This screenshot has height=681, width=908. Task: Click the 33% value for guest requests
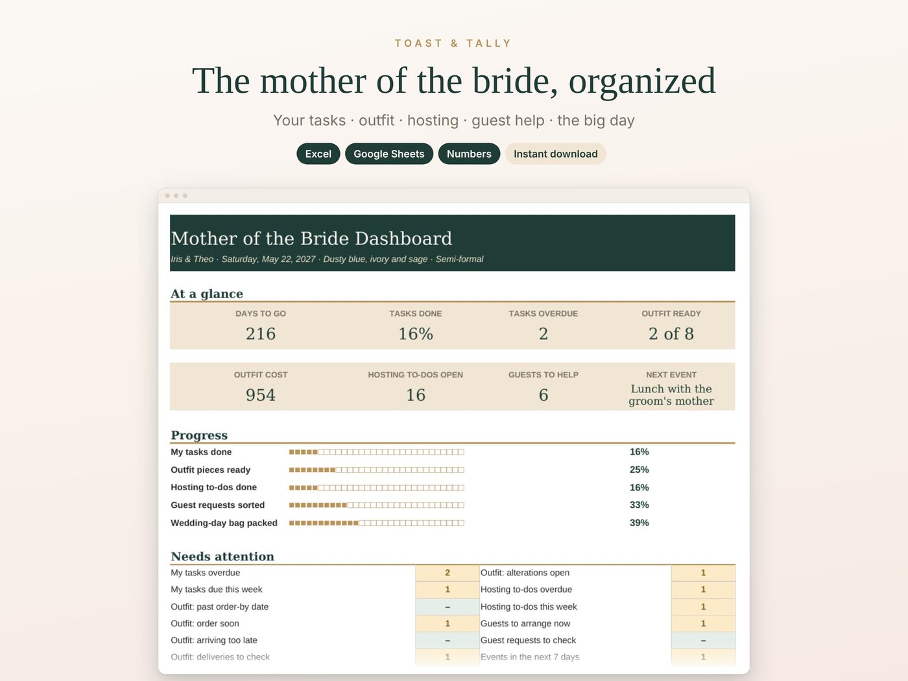pyautogui.click(x=639, y=505)
